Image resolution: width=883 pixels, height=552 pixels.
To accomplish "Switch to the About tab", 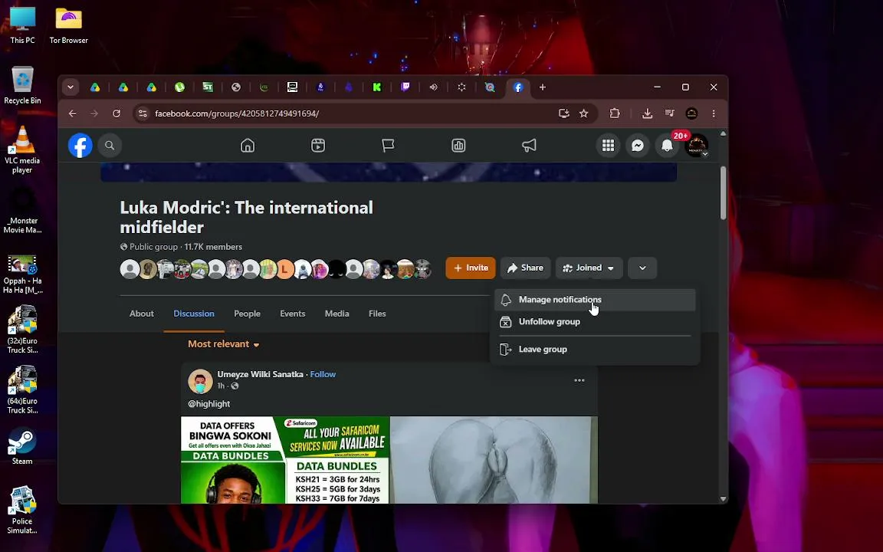I will point(141,314).
